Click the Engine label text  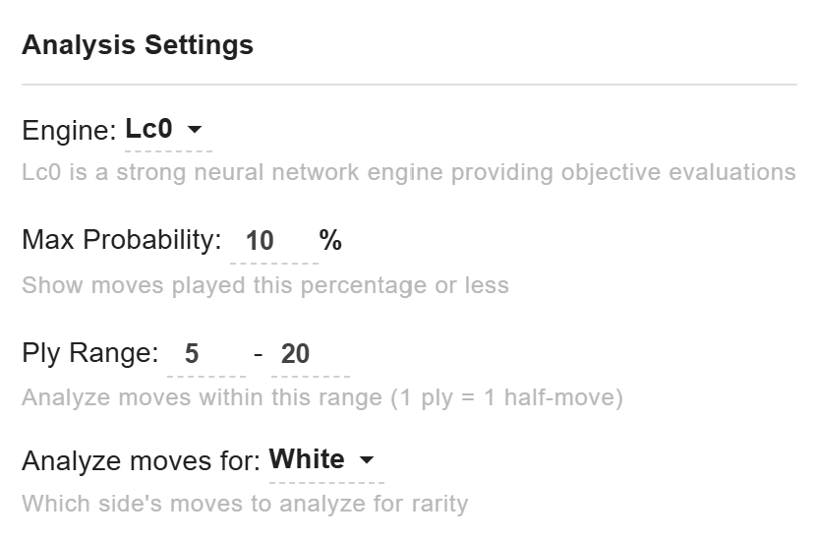(69, 131)
